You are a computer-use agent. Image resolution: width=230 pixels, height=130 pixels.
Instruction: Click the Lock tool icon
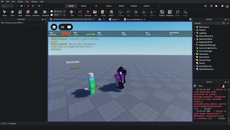[144, 12]
